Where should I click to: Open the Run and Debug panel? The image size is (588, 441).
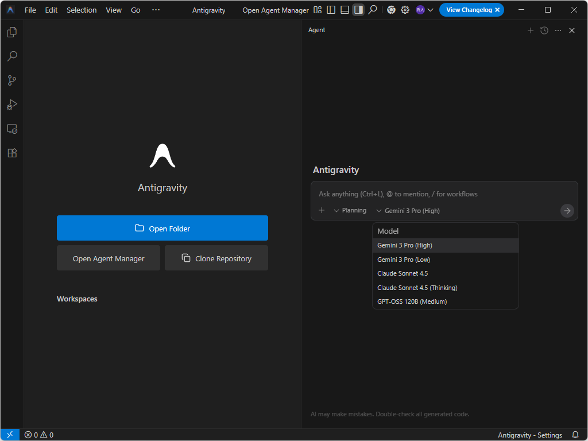[11, 105]
